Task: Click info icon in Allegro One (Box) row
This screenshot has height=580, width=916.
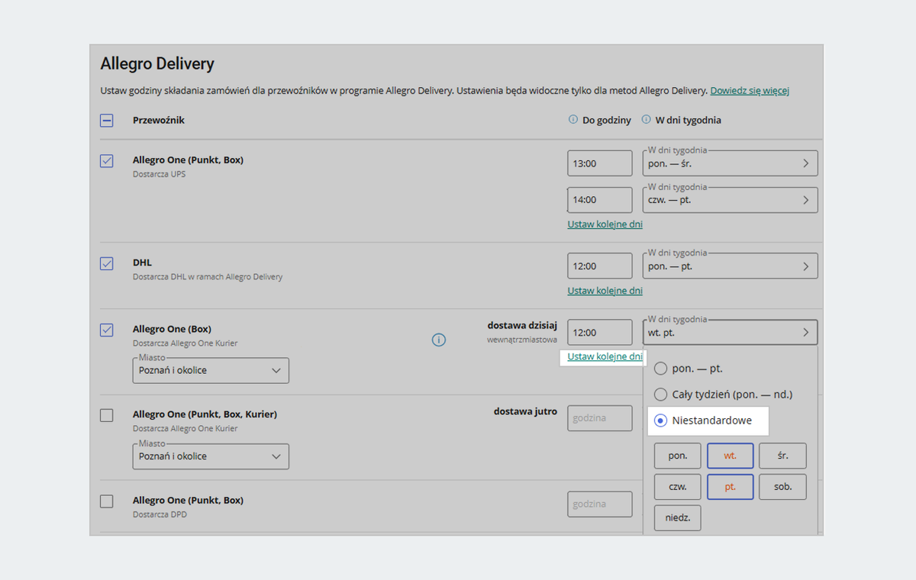Action: 439,340
